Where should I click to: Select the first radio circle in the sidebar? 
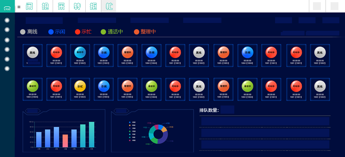pos(7,20)
